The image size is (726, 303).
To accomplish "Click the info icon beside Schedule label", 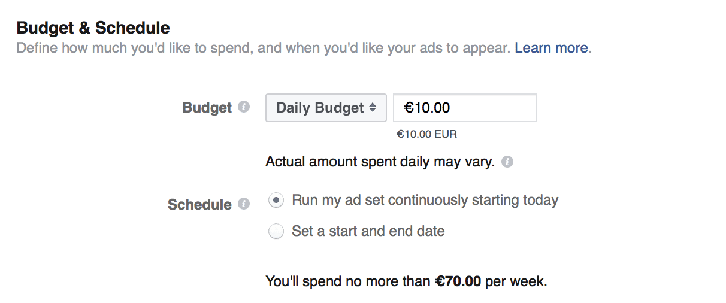I will [243, 204].
